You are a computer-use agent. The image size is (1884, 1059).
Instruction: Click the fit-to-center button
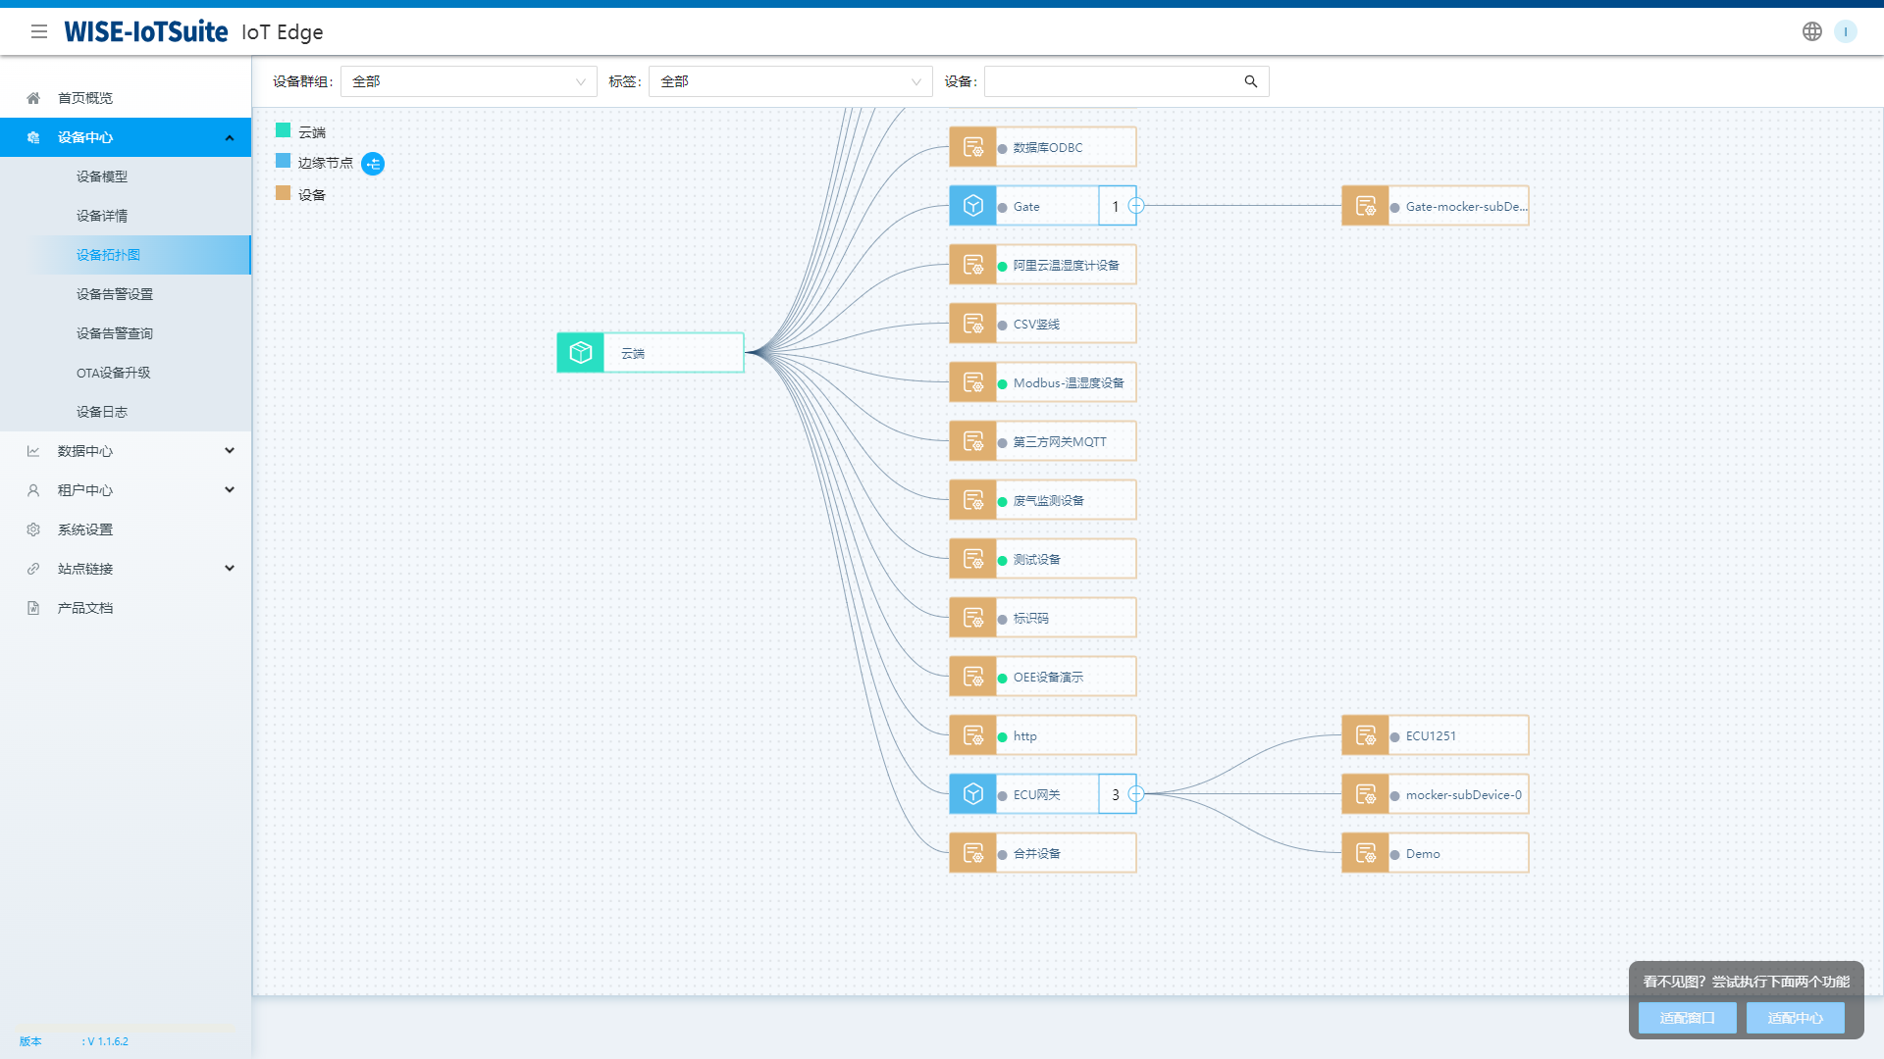click(x=1795, y=1018)
